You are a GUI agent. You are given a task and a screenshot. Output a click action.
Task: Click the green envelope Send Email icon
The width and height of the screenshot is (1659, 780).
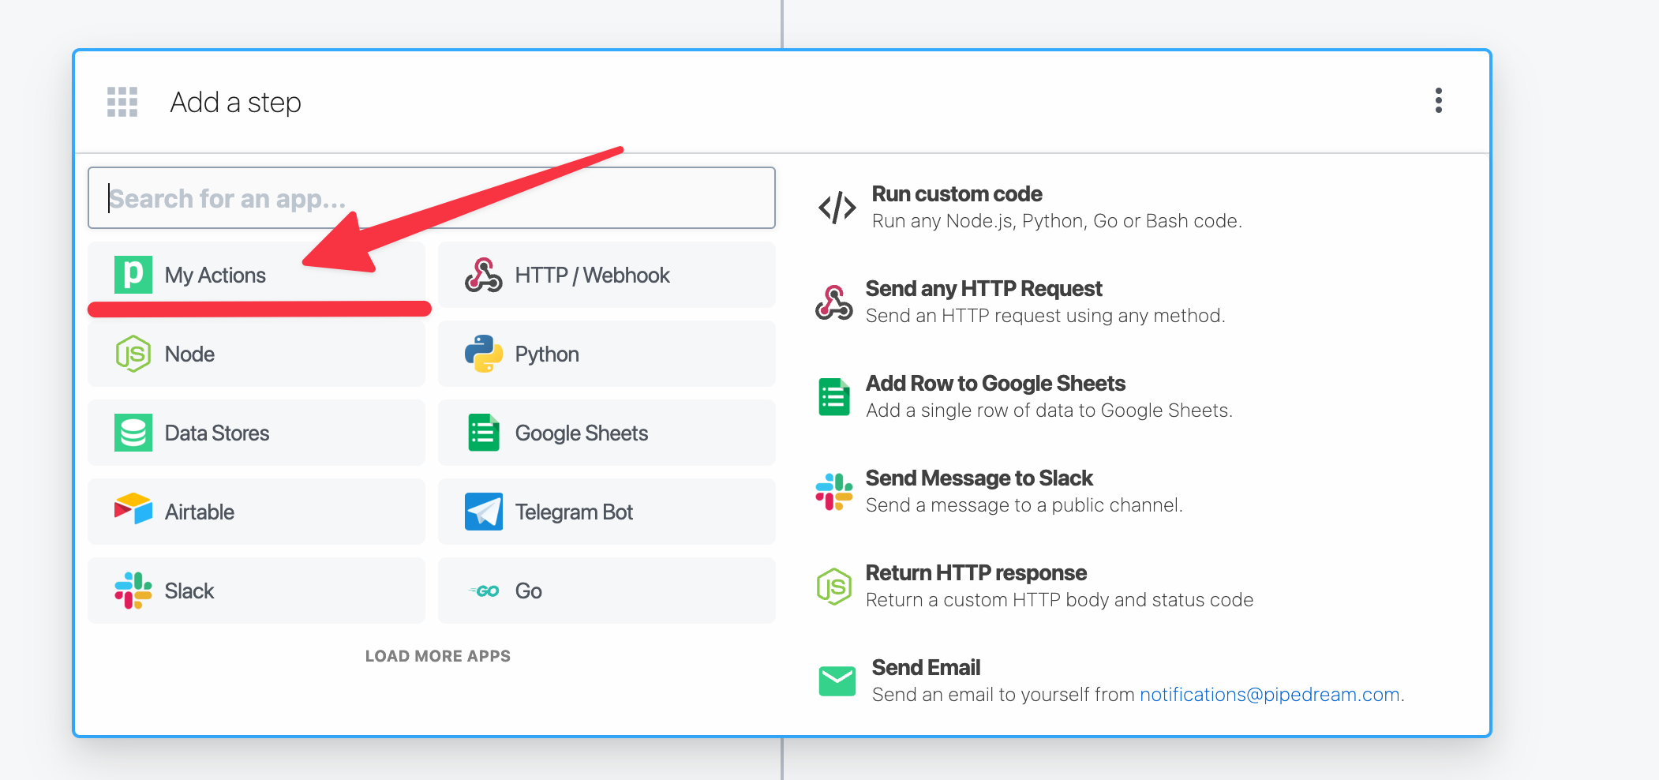(x=837, y=681)
